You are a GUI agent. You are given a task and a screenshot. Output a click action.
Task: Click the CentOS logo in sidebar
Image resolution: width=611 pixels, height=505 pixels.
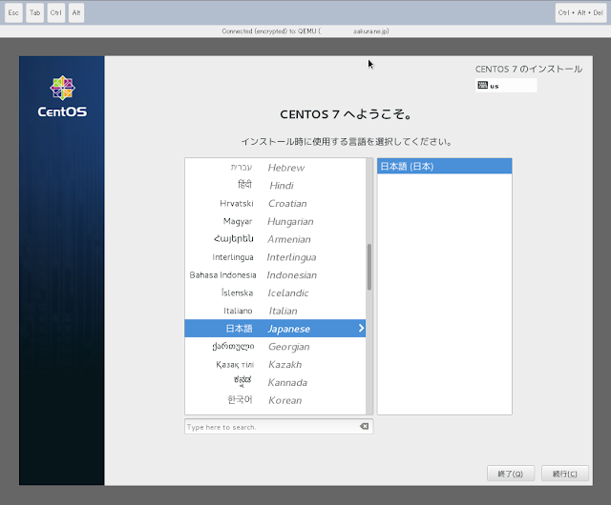click(62, 96)
